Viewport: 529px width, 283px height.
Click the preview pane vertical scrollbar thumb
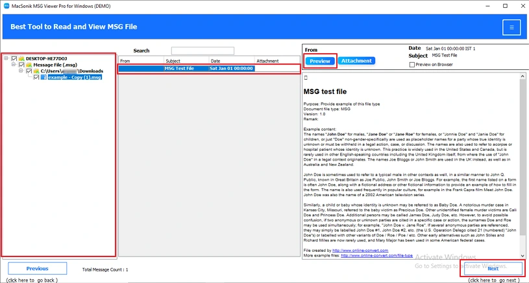coord(523,157)
